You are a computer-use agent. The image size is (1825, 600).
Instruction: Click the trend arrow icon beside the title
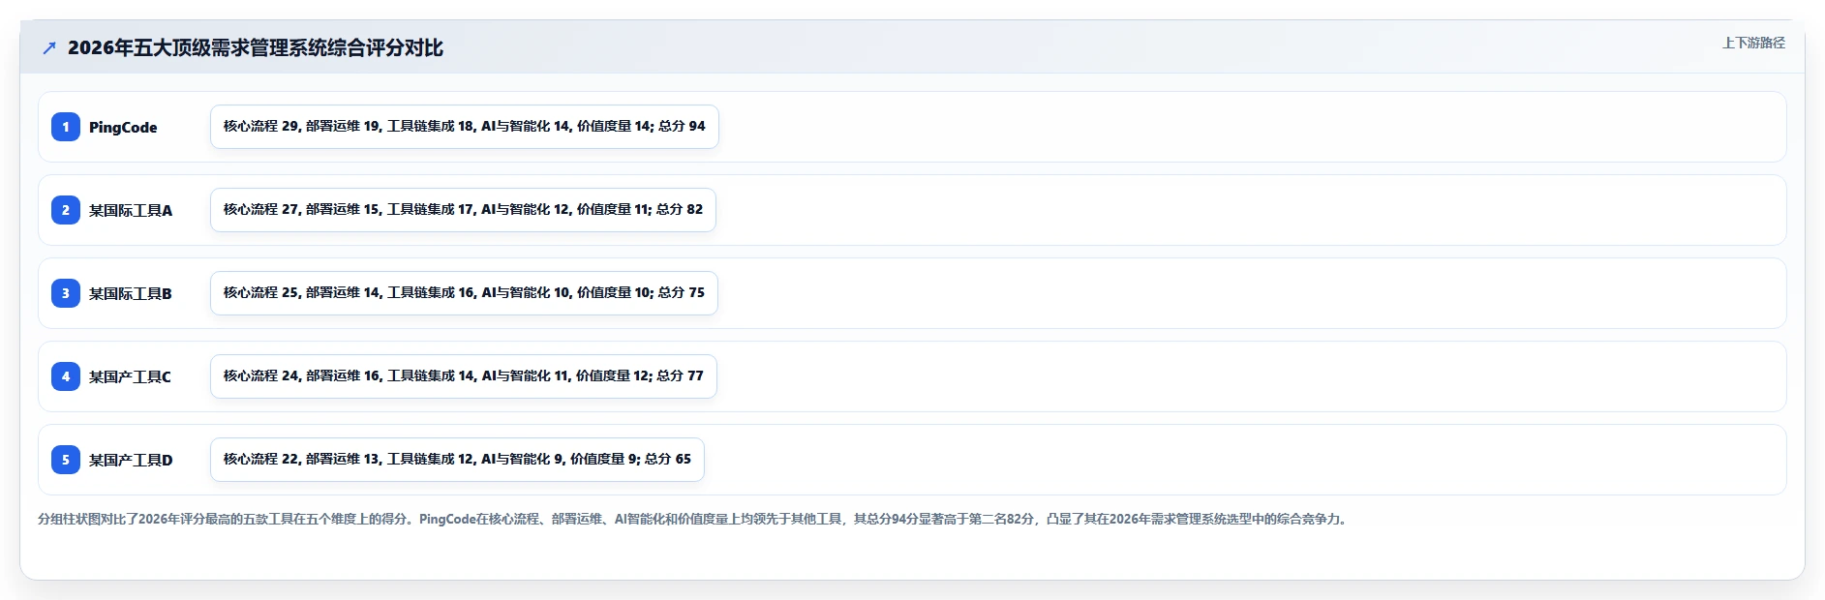49,47
